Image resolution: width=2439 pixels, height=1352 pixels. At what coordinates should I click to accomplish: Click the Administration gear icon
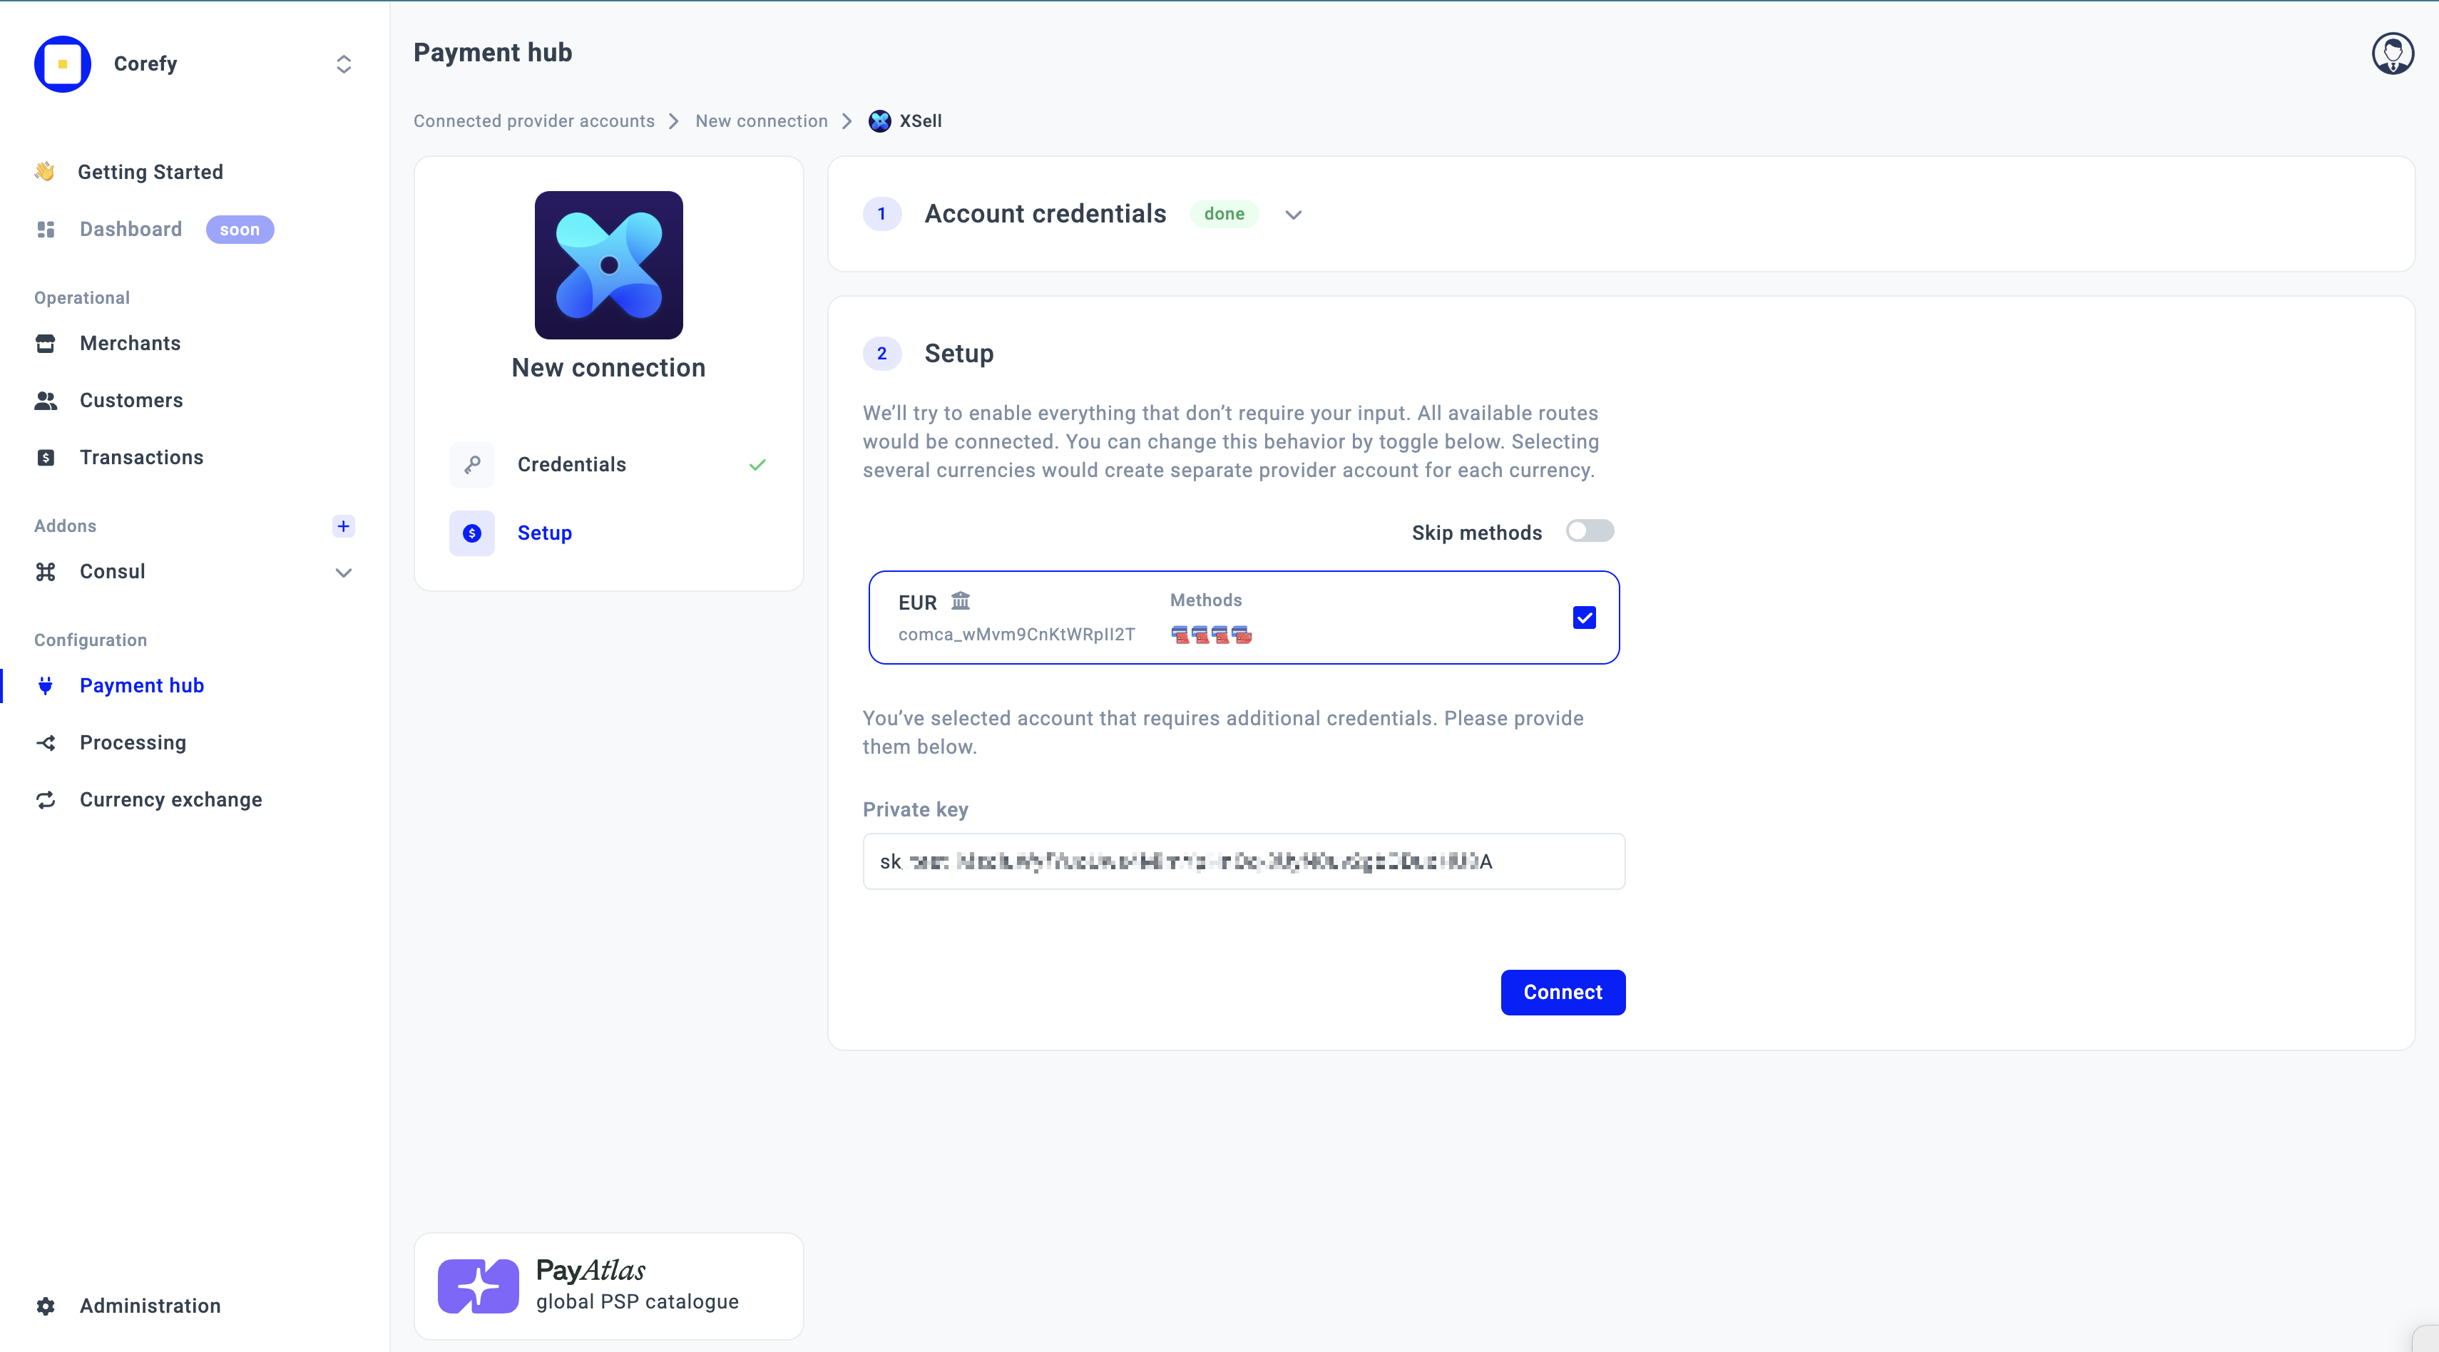tap(46, 1306)
